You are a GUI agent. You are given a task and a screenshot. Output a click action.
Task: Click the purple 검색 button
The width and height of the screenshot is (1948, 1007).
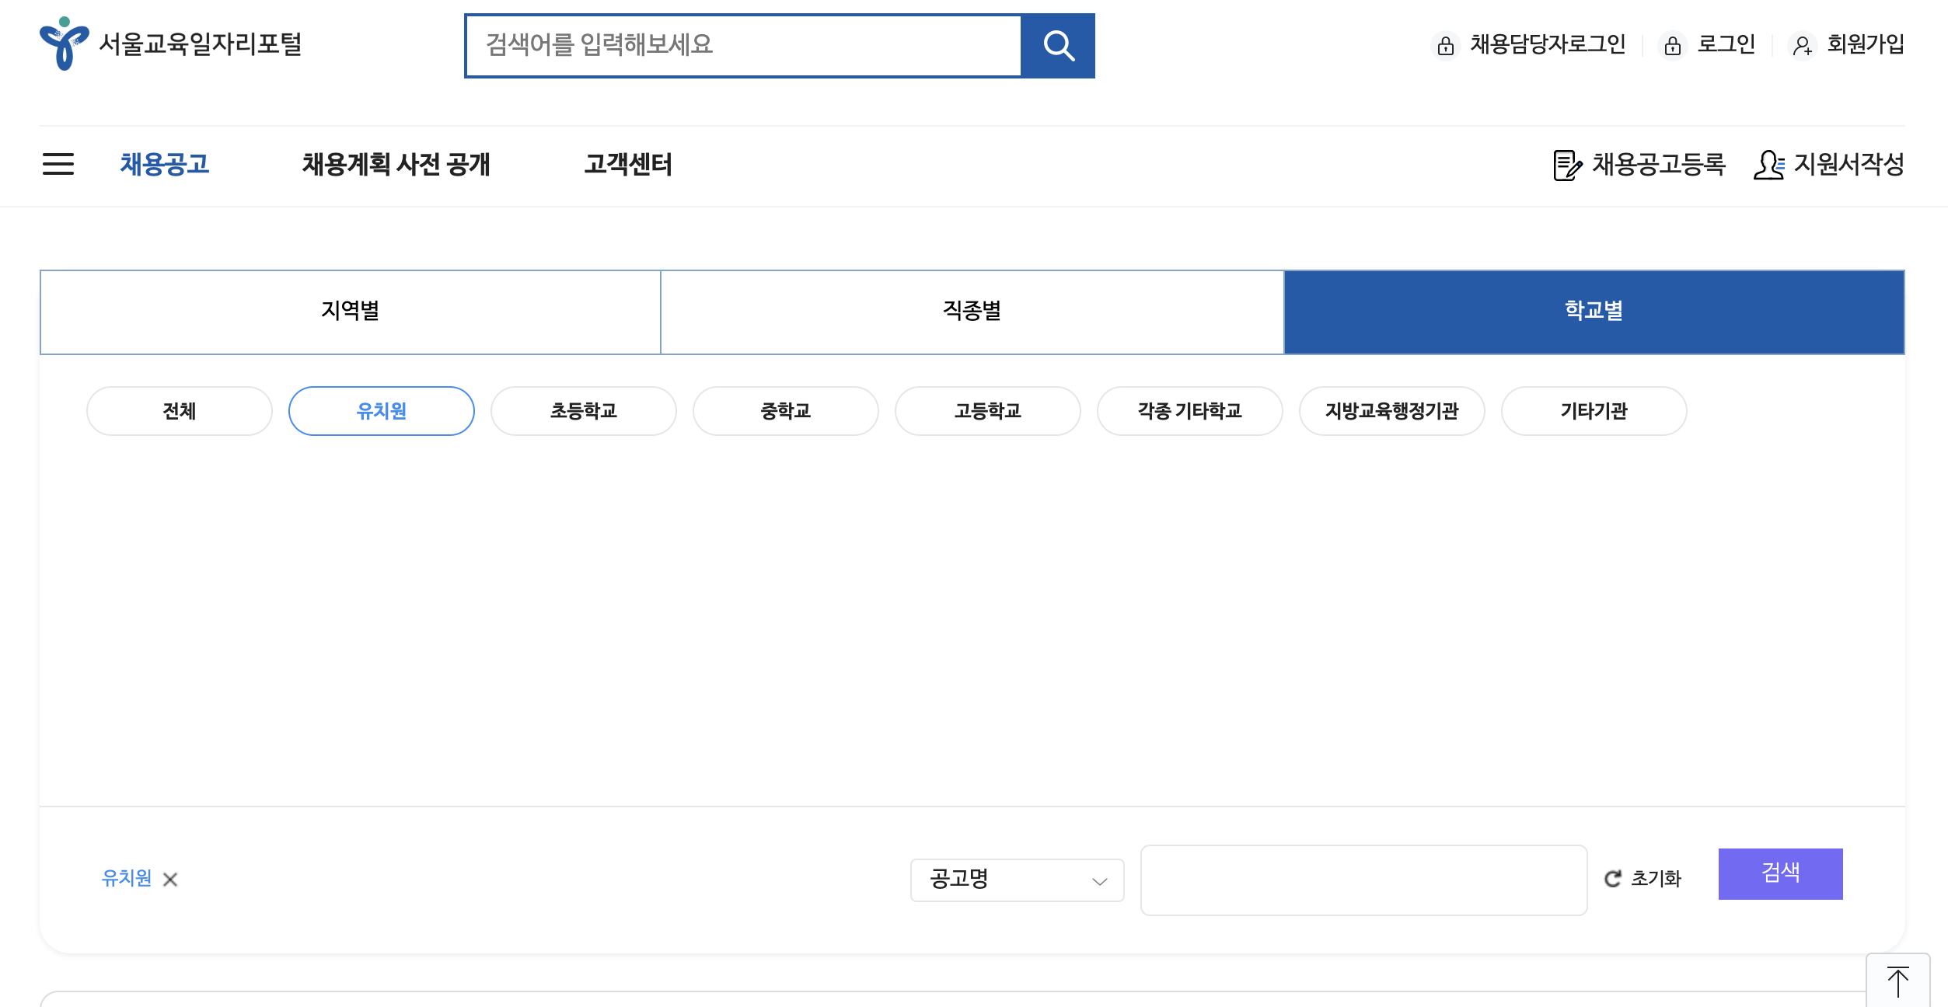point(1779,873)
